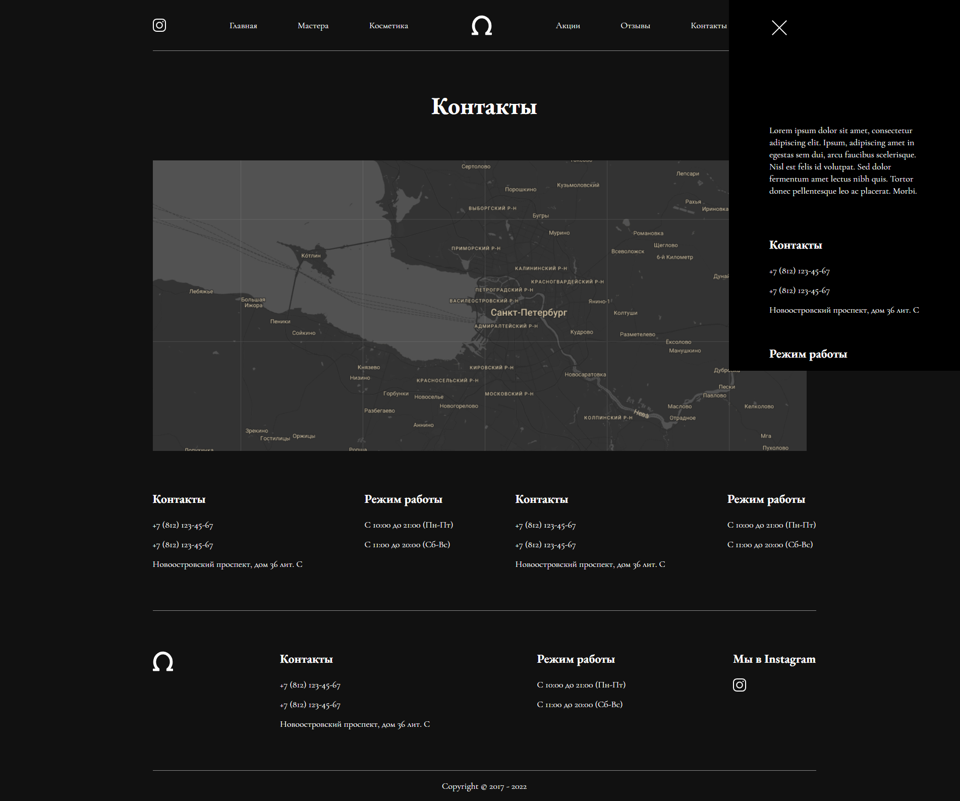Select the address line in the side panel
This screenshot has width=960, height=801.
844,310
